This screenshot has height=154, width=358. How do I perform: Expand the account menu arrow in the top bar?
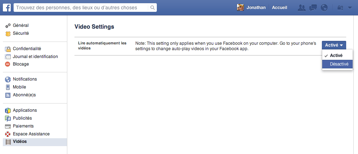pos(350,8)
